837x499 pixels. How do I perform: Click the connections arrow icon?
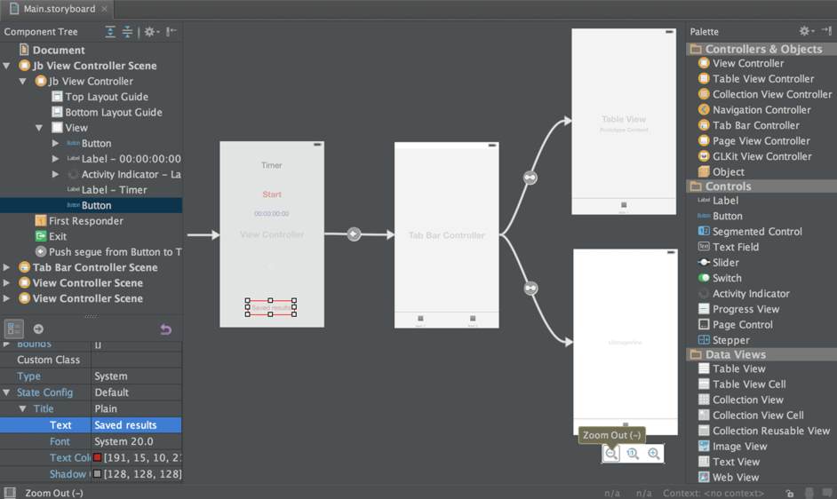38,329
